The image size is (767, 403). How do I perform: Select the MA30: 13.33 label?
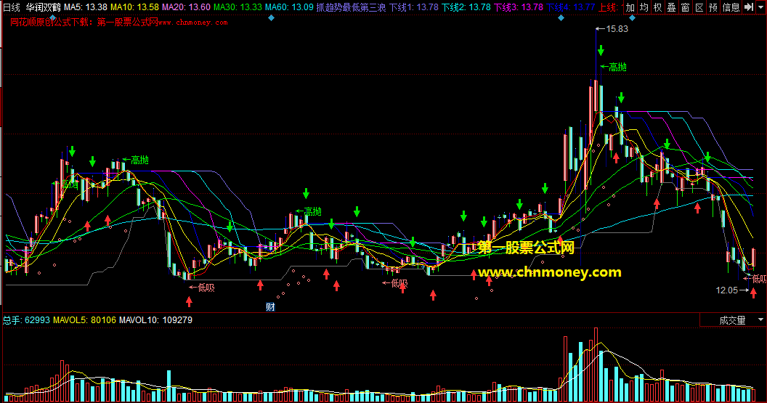238,7
